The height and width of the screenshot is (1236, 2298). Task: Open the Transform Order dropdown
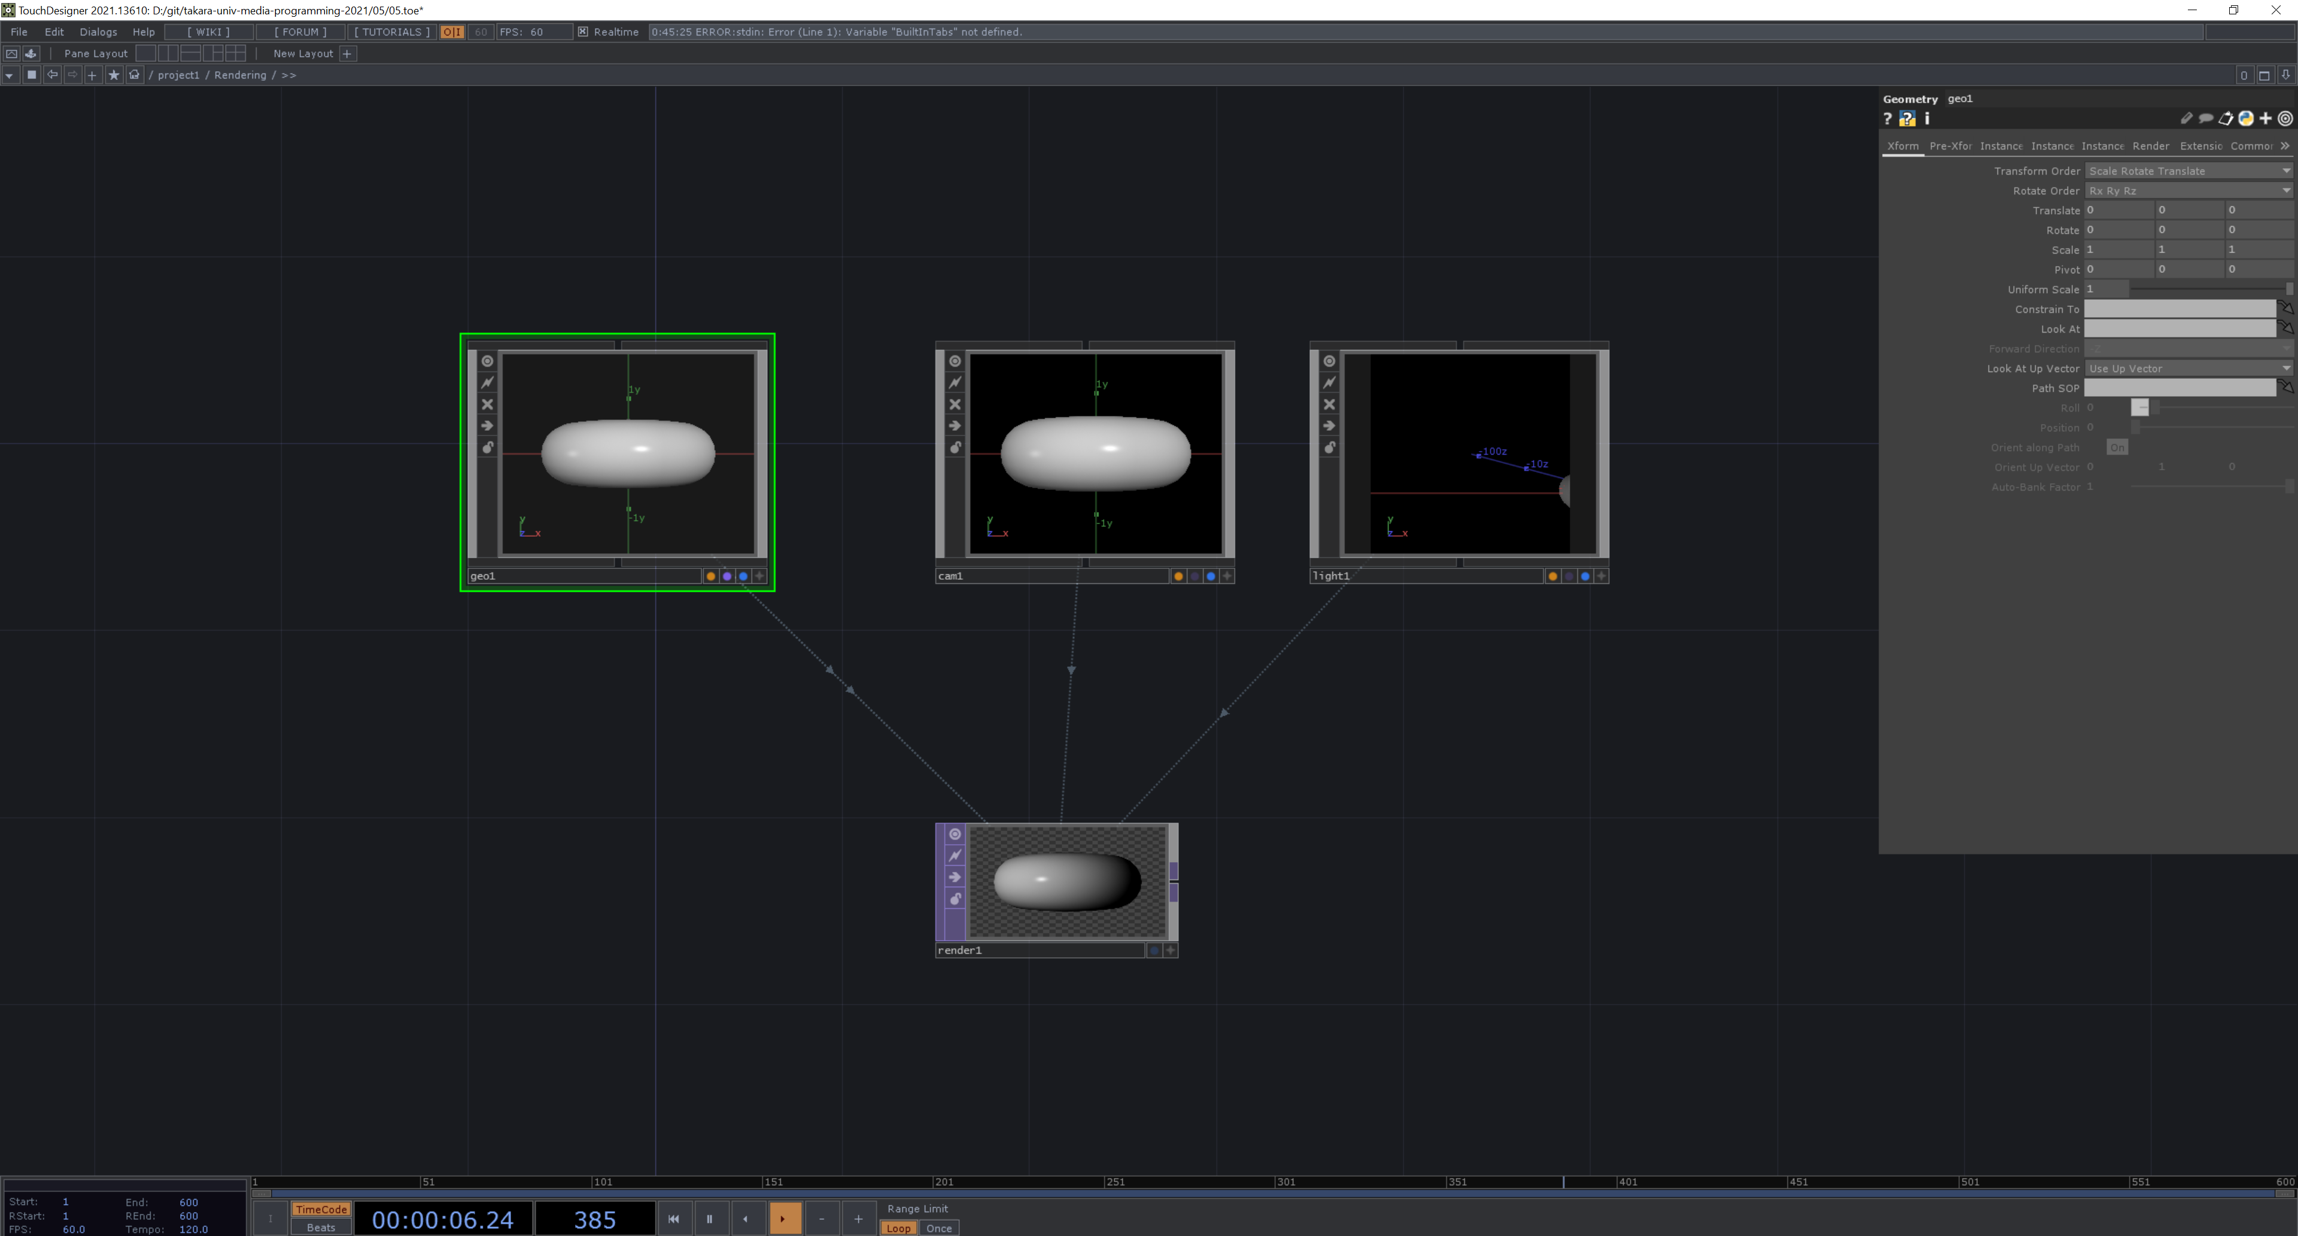2188,171
